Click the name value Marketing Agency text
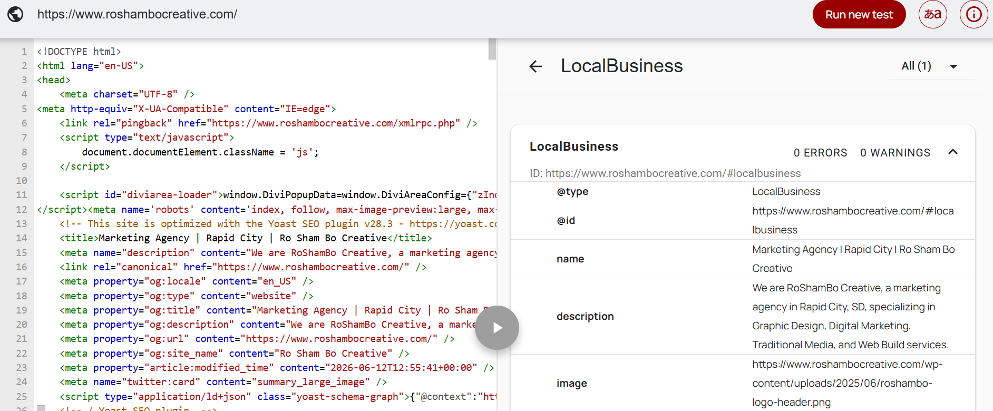 pyautogui.click(x=853, y=259)
